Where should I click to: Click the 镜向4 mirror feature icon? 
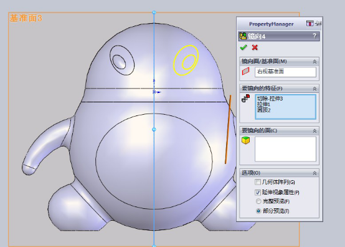pos(243,36)
